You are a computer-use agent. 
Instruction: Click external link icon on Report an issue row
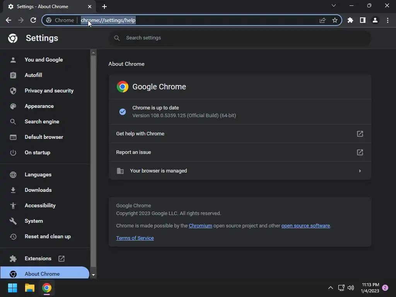click(360, 152)
